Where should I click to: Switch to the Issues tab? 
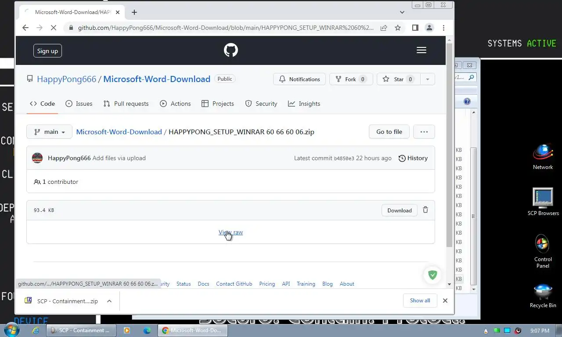click(x=79, y=104)
